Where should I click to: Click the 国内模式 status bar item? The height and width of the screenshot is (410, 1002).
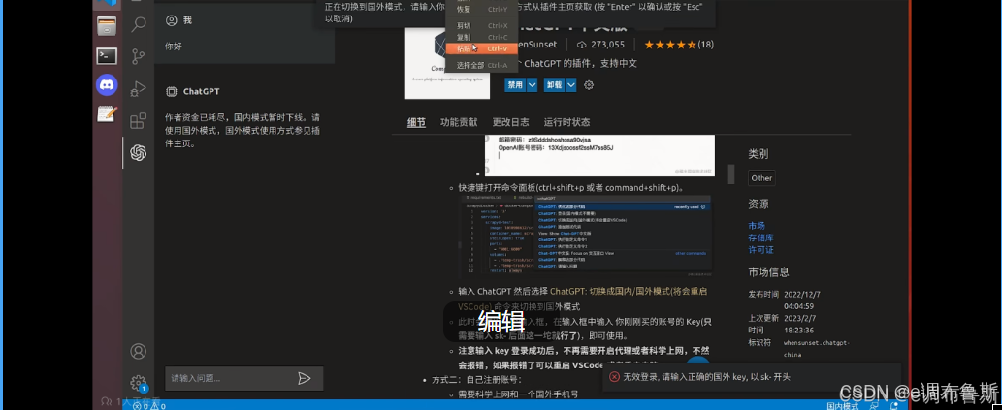click(x=842, y=406)
